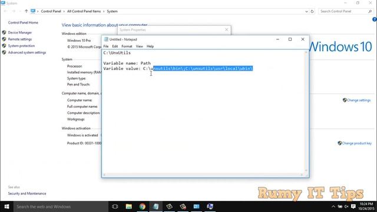Screen dimensions: 377x212
Task: Click Notepad vertical scrollbar
Action: pos(306,111)
